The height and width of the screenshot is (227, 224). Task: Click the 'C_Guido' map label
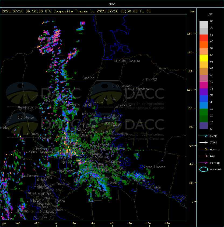[33, 134]
